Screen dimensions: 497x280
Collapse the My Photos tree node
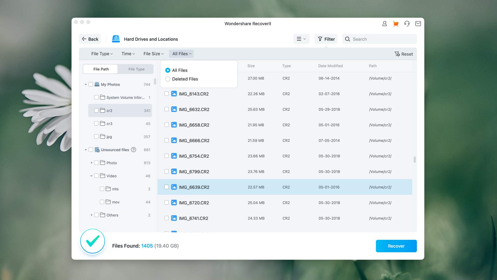coord(86,85)
